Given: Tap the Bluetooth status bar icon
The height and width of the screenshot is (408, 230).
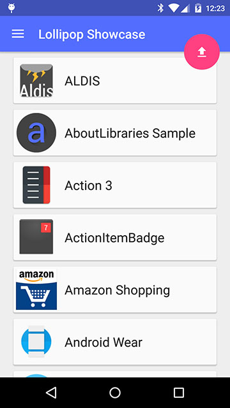Looking at the screenshot, I should pyautogui.click(x=160, y=8).
